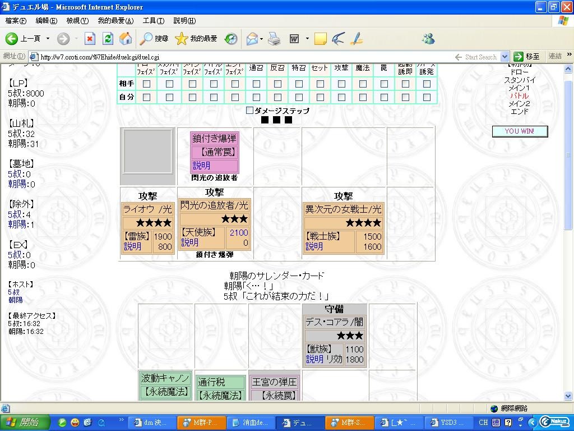The width and height of the screenshot is (574, 431).
Task: Click the green 移至 Go arrow
Action: point(518,57)
